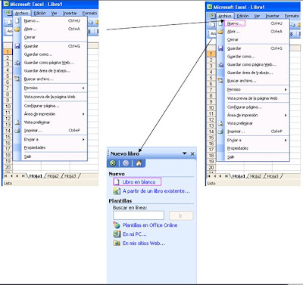The image size is (303, 285).
Task: Expand Permiso submenu in right window
Action: (x=286, y=89)
